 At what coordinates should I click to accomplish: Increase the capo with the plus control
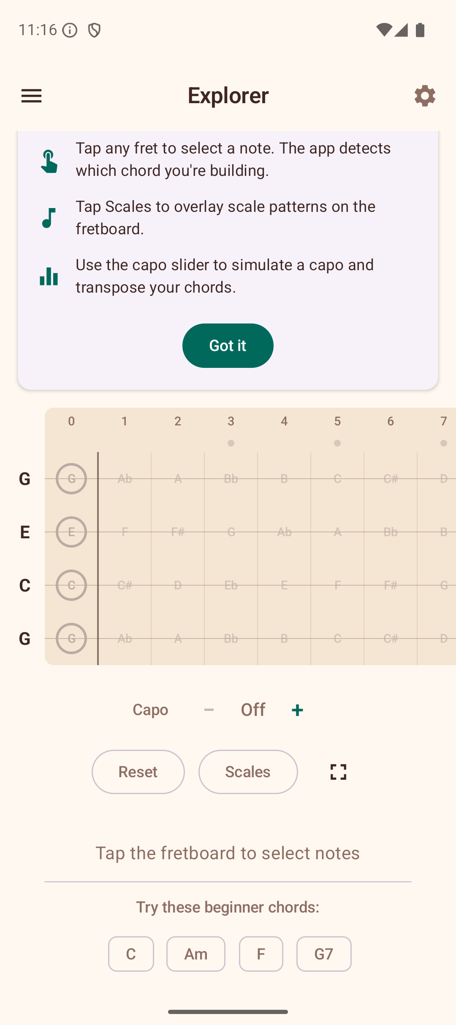click(297, 710)
